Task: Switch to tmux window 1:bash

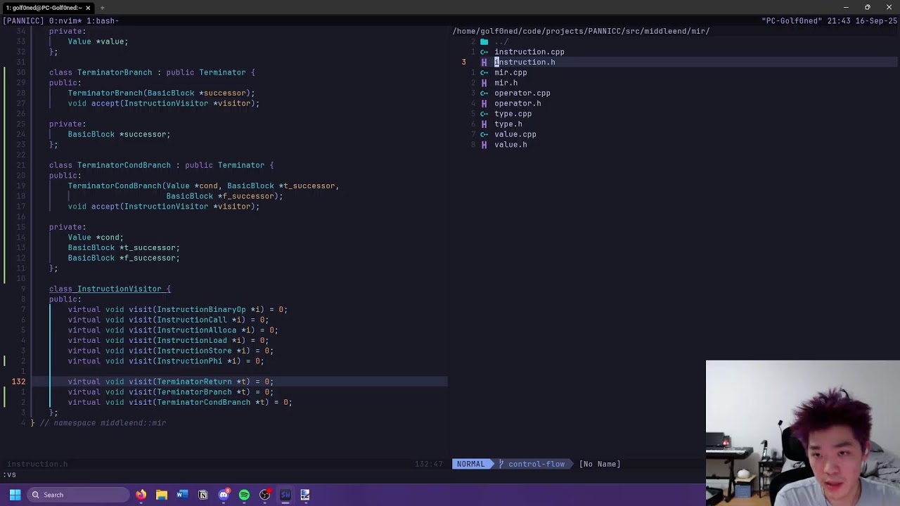Action: click(103, 21)
